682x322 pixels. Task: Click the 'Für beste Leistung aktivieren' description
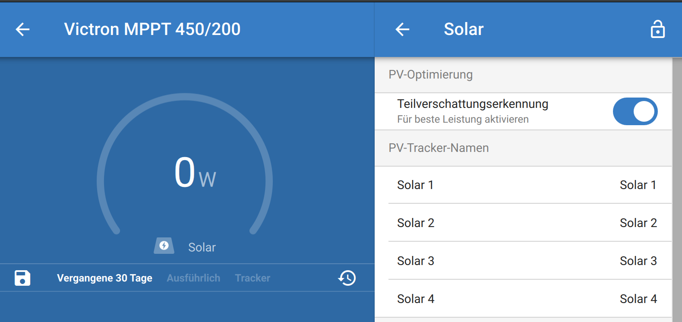463,119
